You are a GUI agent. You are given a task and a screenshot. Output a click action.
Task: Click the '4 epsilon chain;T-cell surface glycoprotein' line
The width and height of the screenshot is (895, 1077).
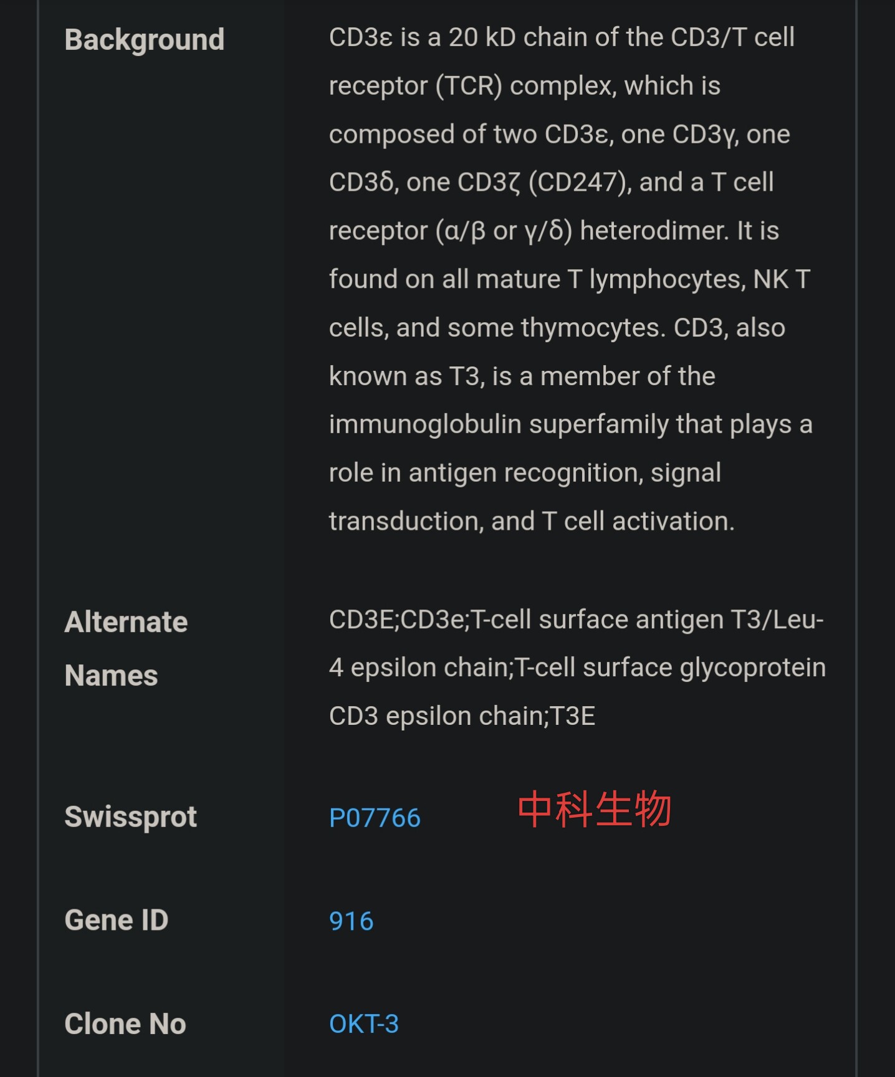[x=578, y=668]
